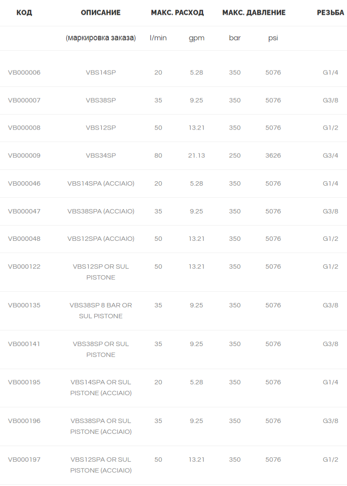
Task: Select the VBS38SP description cell
Action: pos(101,100)
